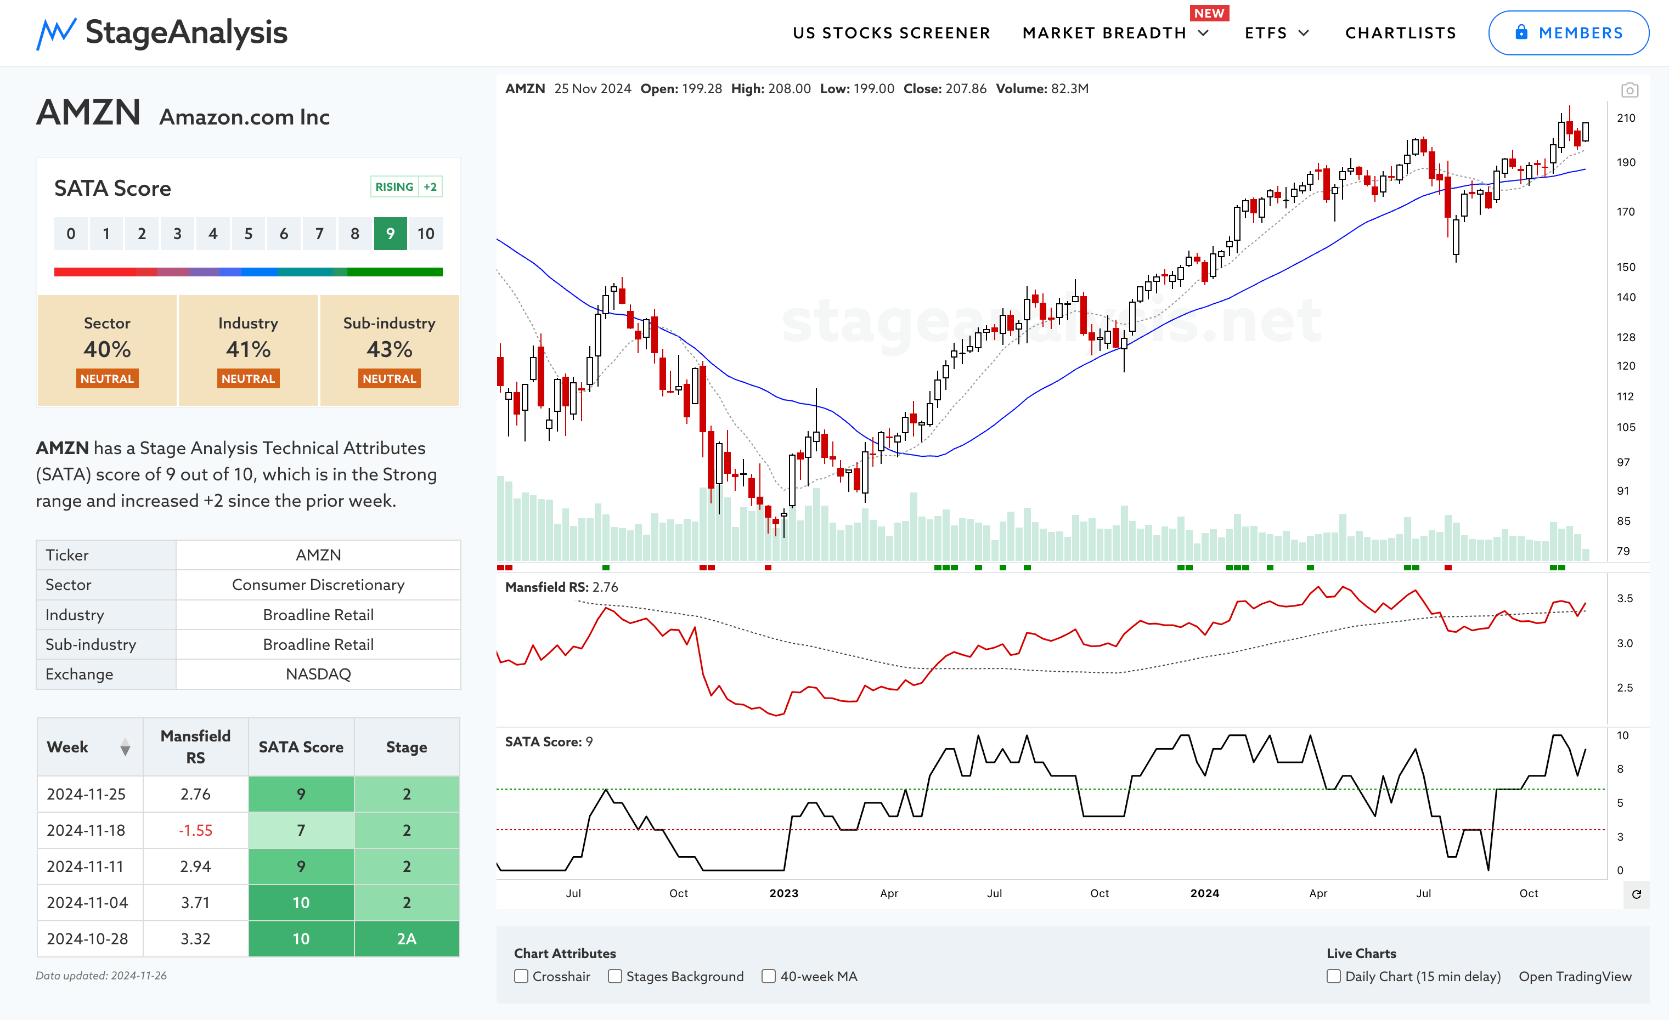
Task: Click the Sub-industry row Broadline Retail cell
Action: pos(318,644)
